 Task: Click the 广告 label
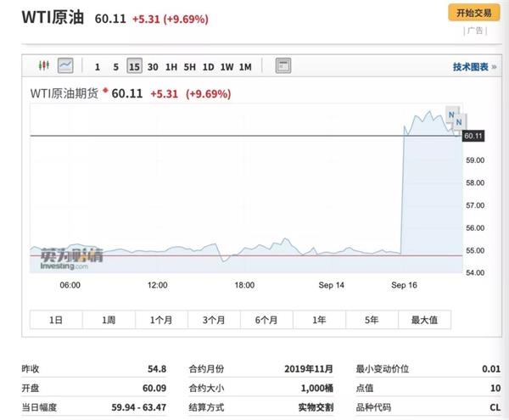pyautogui.click(x=475, y=31)
